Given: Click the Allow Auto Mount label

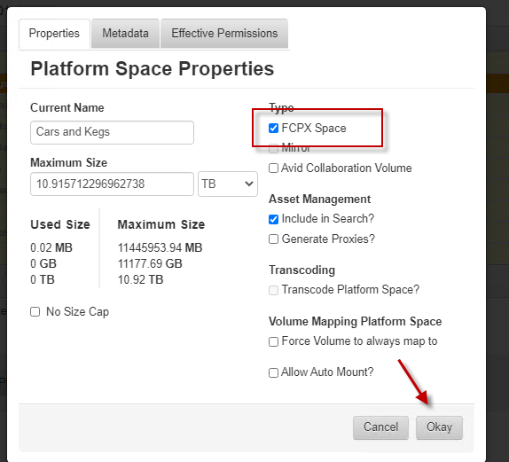Looking at the screenshot, I should 327,372.
